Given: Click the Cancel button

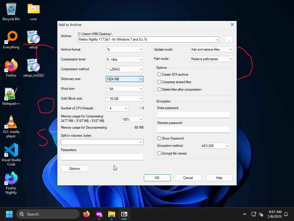Looking at the screenshot, I should point(188,178).
